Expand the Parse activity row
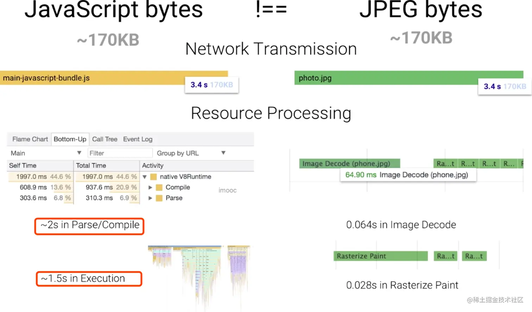The width and height of the screenshot is (532, 312). click(150, 198)
